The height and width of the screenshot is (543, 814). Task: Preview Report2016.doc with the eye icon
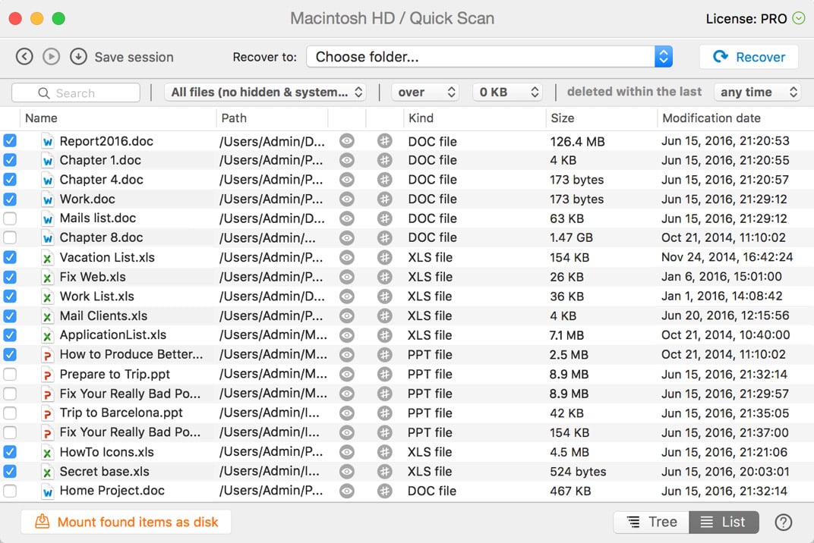click(x=347, y=141)
